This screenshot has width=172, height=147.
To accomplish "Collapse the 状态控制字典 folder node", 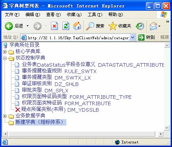I will (x=5, y=58).
